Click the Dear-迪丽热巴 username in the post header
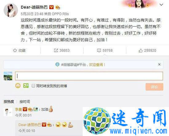The image size is (169, 136). point(34,7)
